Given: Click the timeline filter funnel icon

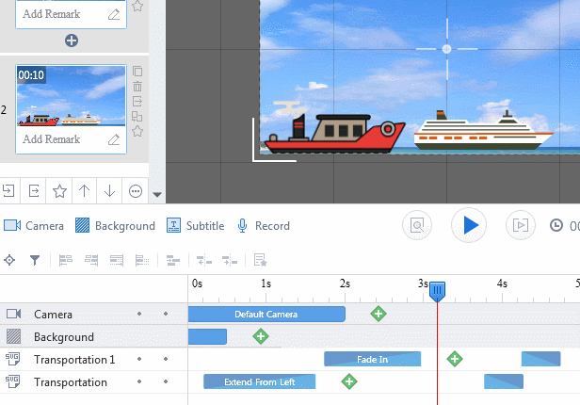Looking at the screenshot, I should point(35,260).
